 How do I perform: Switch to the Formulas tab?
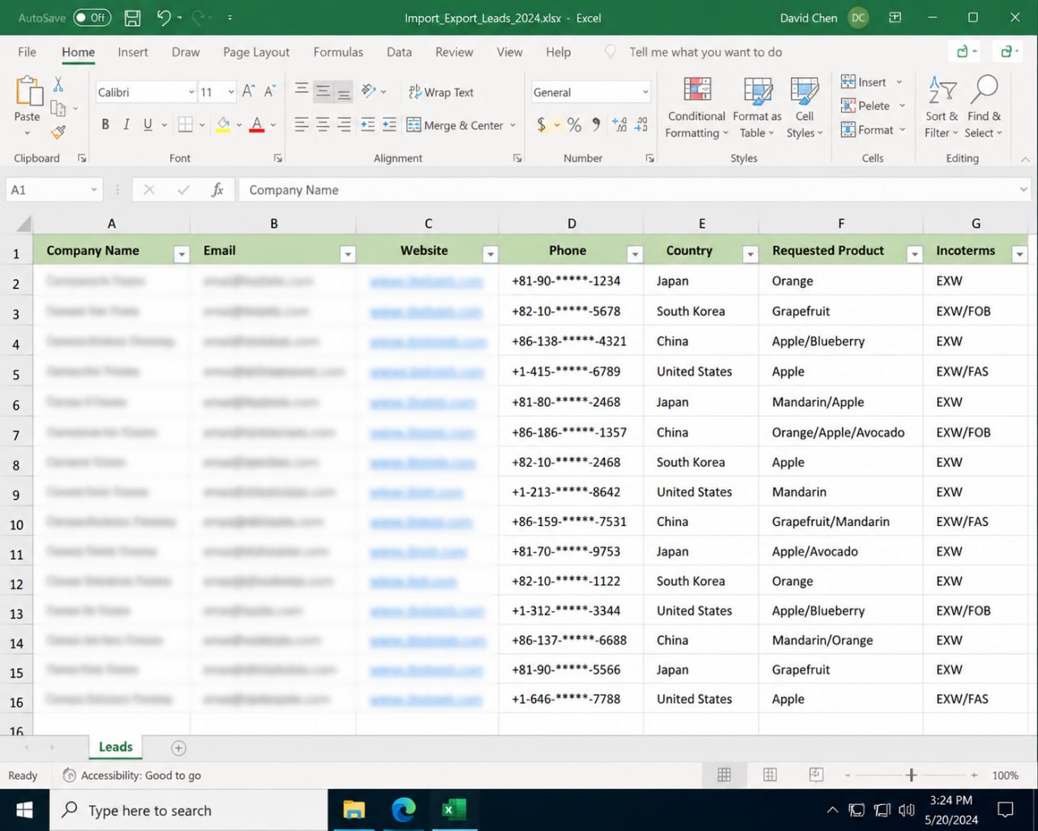click(338, 52)
